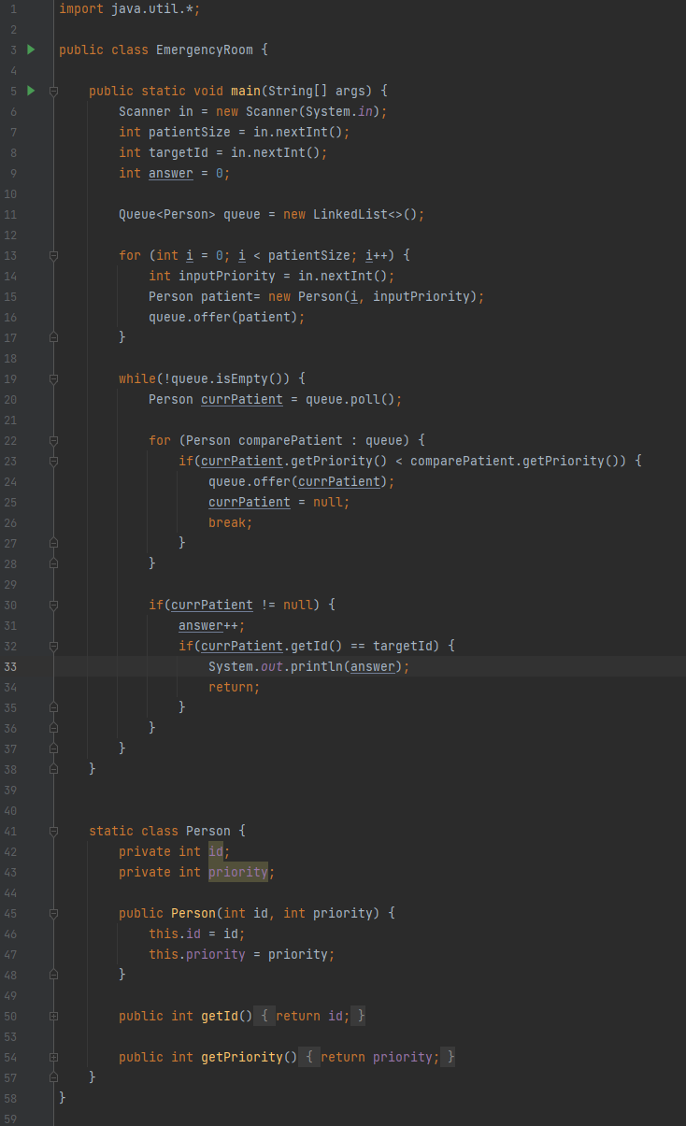Click line number 11 in gutter
The width and height of the screenshot is (686, 1126).
click(x=10, y=214)
